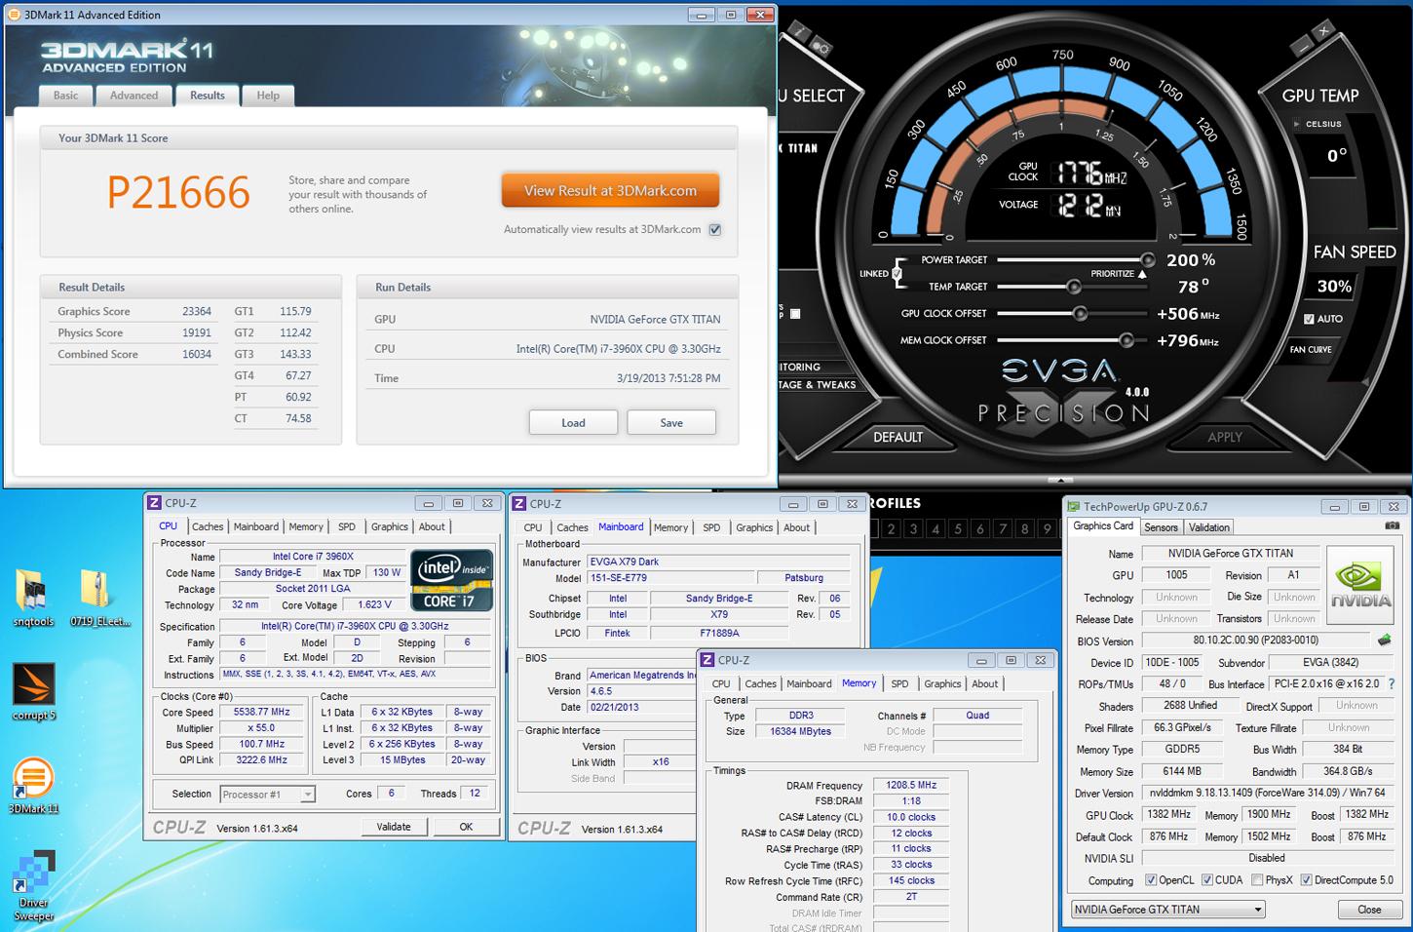Click the CPU-Z Mainboard window title icon

(519, 504)
